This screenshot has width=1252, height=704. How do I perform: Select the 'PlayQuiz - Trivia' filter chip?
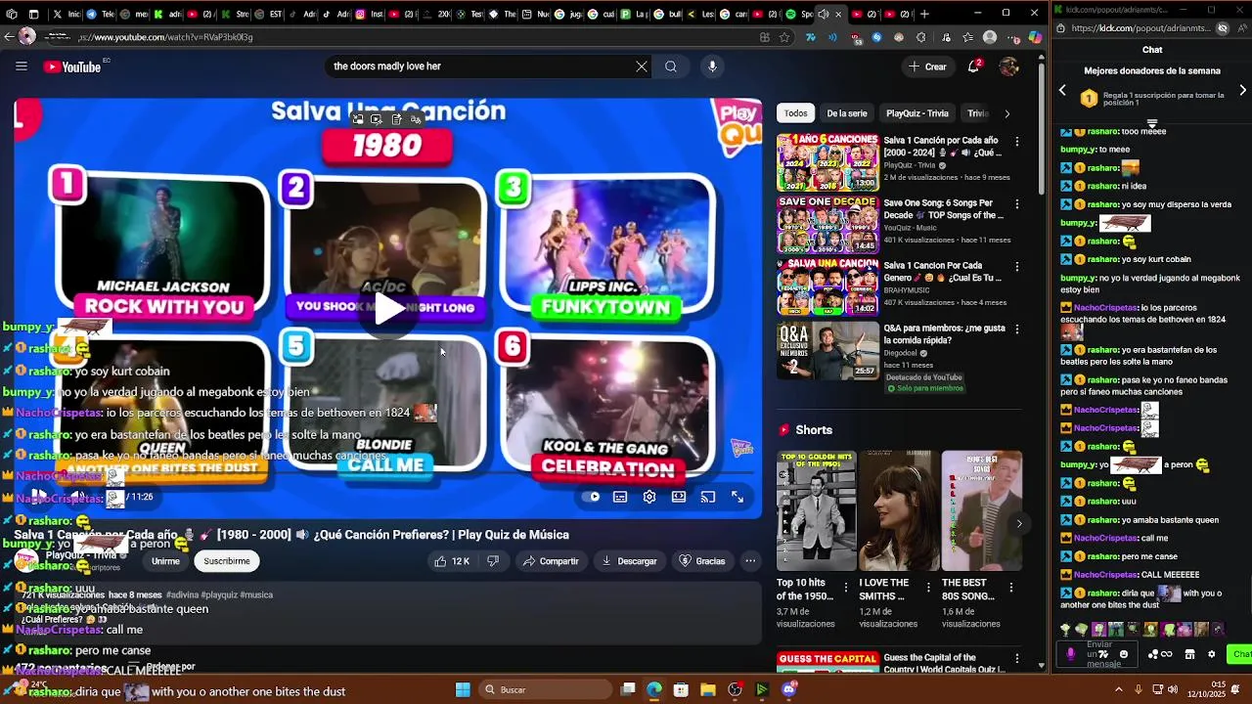(917, 113)
